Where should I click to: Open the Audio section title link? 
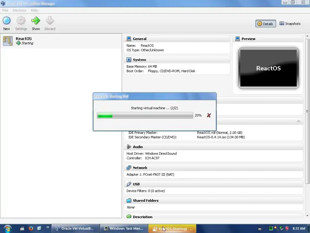click(138, 147)
